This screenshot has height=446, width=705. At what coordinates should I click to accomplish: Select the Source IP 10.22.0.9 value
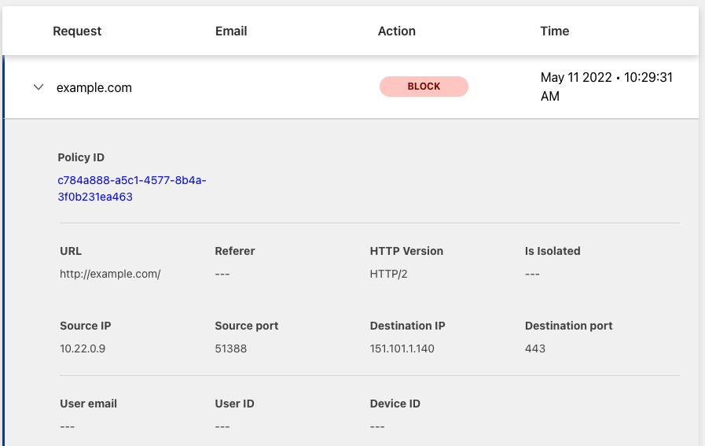point(83,348)
